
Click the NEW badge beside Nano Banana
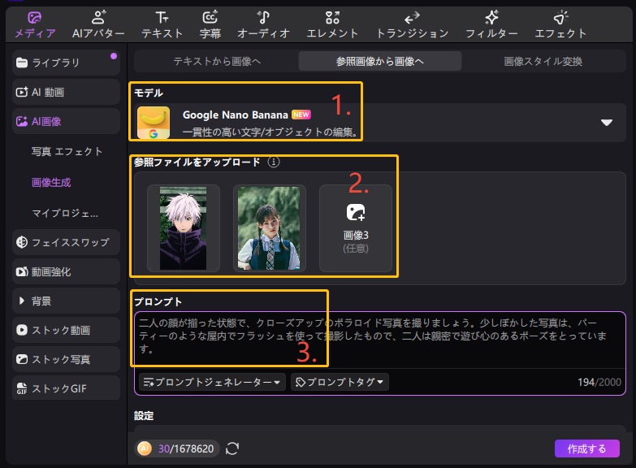(x=301, y=115)
